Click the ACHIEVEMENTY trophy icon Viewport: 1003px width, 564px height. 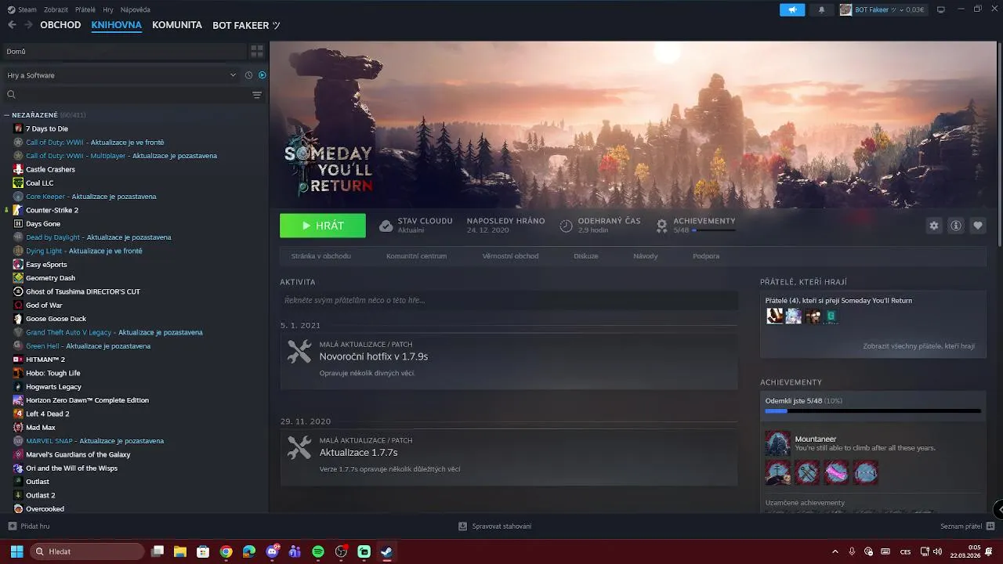[662, 226]
